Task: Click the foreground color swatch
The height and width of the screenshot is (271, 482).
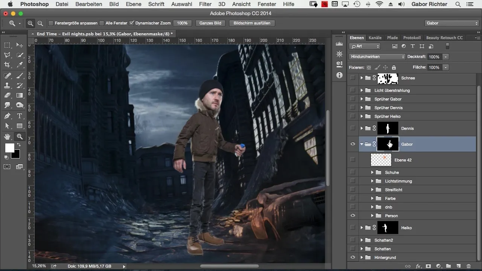Action: pyautogui.click(x=9, y=148)
